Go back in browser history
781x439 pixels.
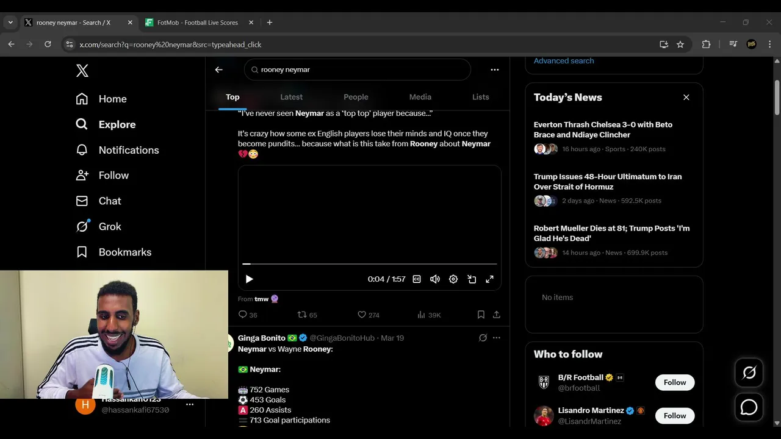[x=11, y=45]
